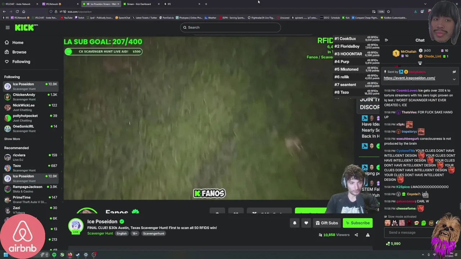The image size is (461, 259).
Task: Hide the pinned chat message
Action: (454, 72)
